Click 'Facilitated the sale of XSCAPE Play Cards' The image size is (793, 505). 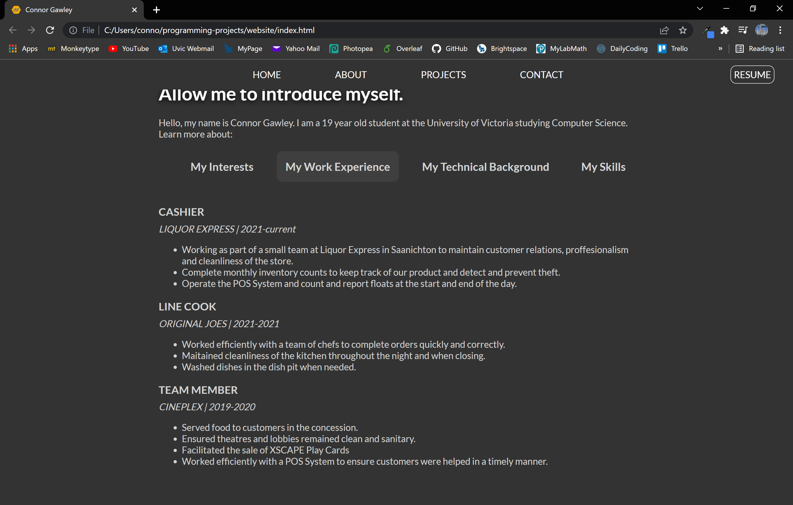[x=265, y=450]
